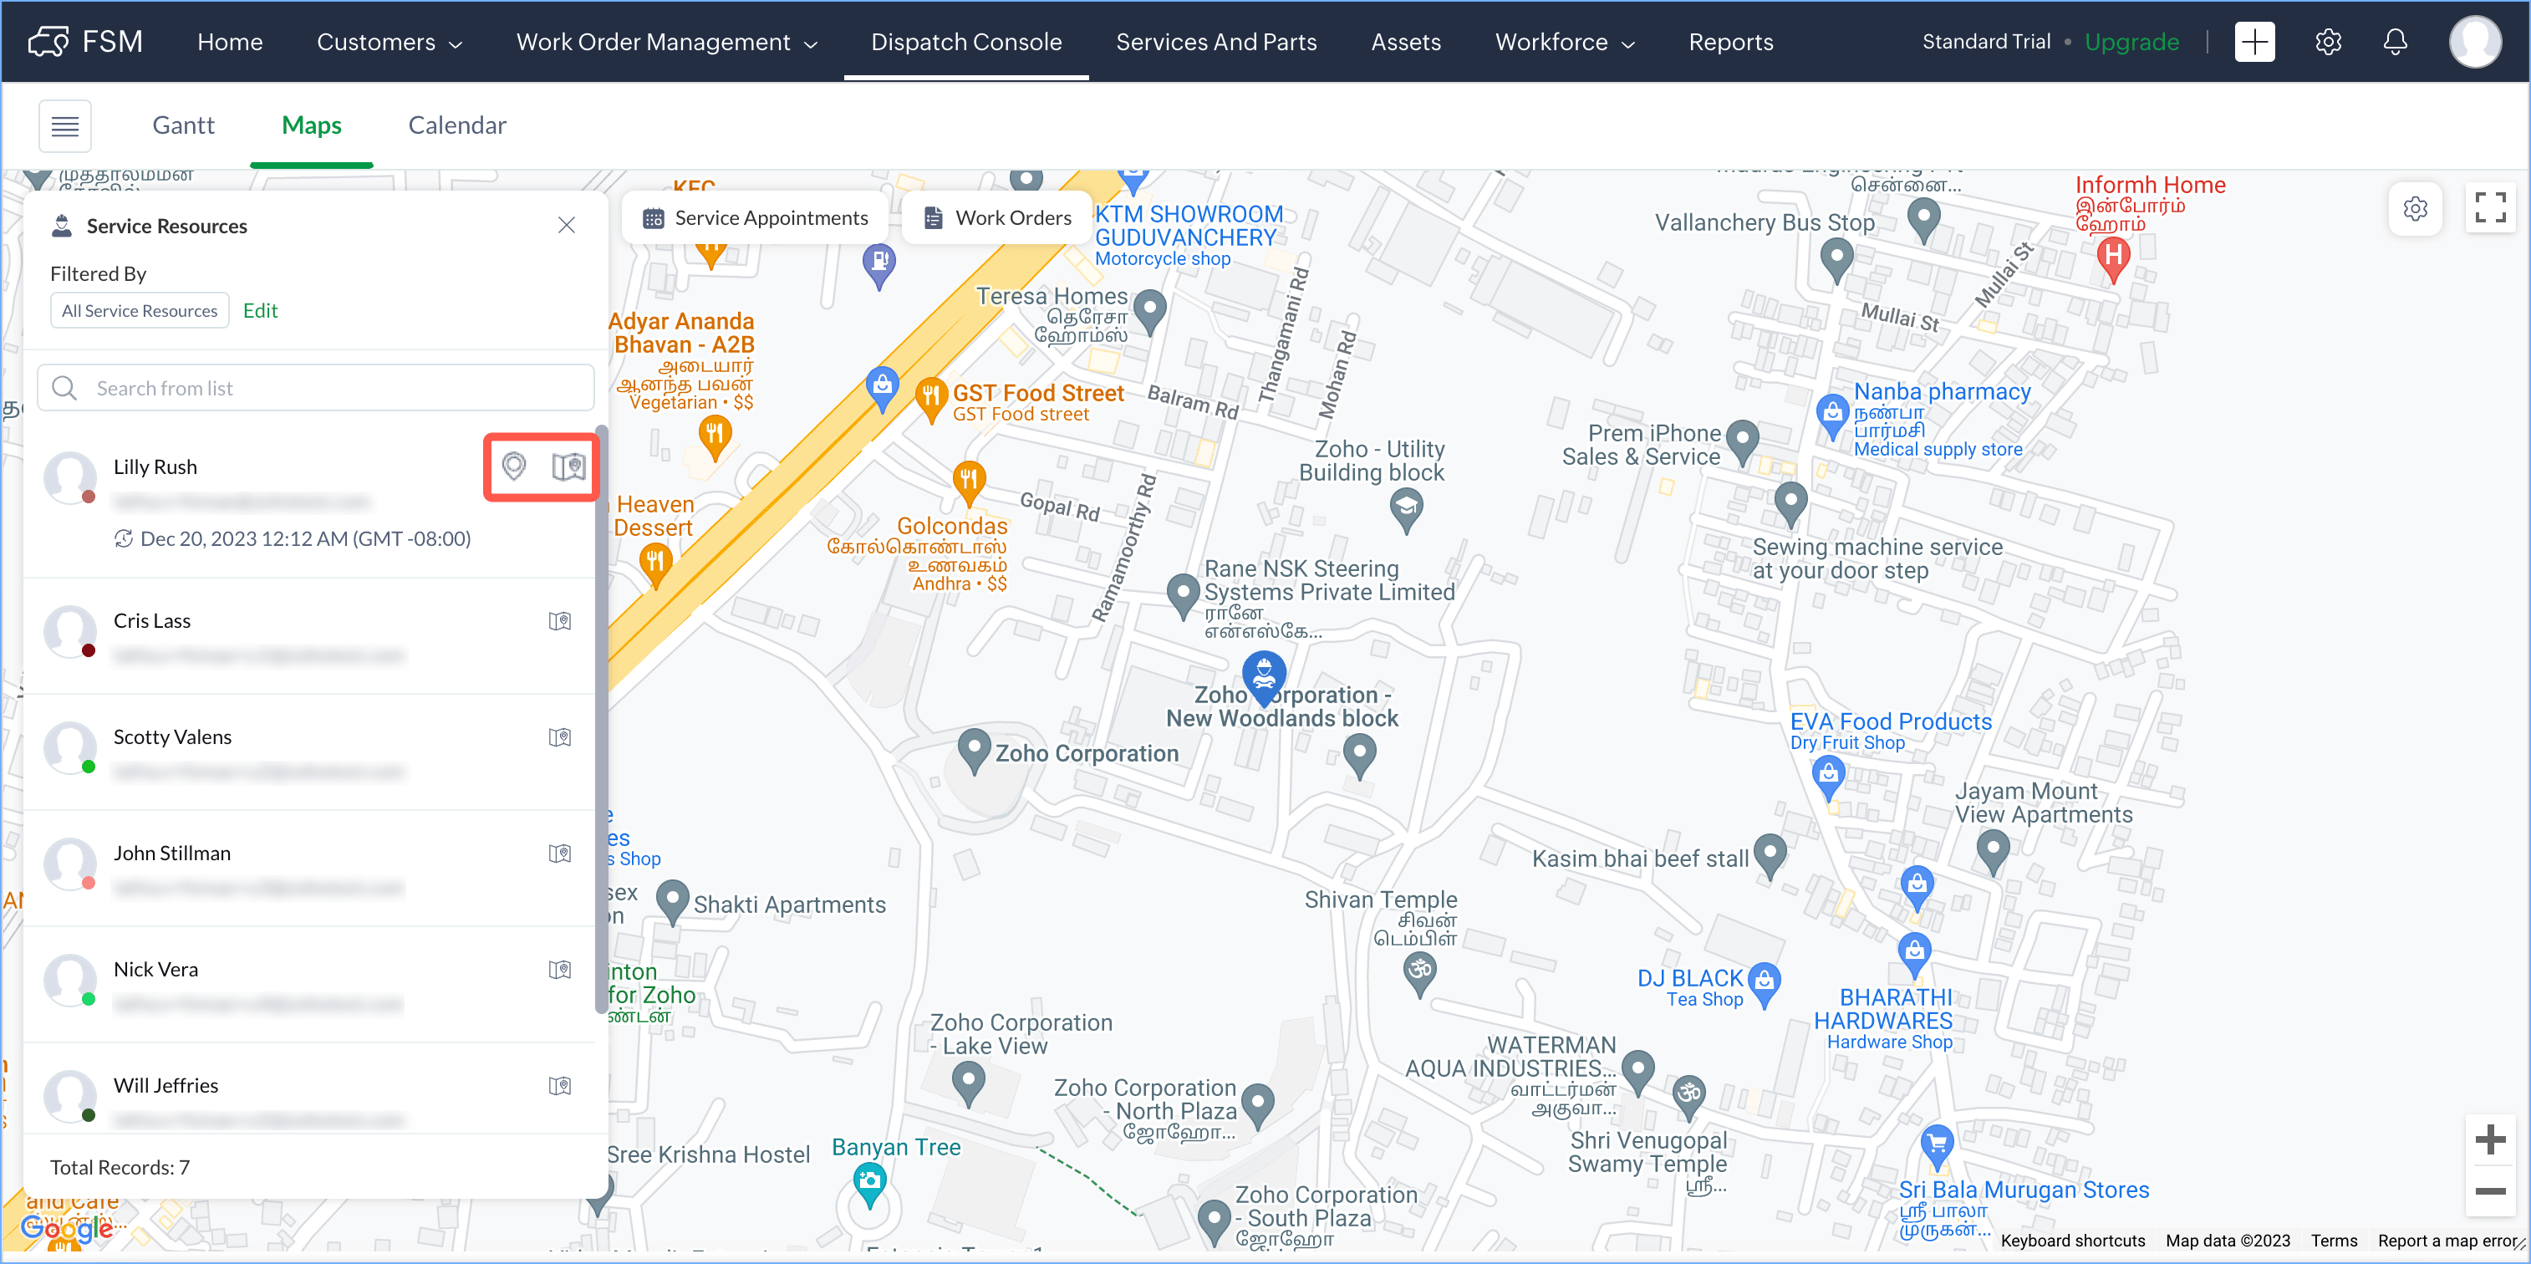This screenshot has height=1264, width=2531.
Task: Click the quick create plus icon
Action: 2254,41
